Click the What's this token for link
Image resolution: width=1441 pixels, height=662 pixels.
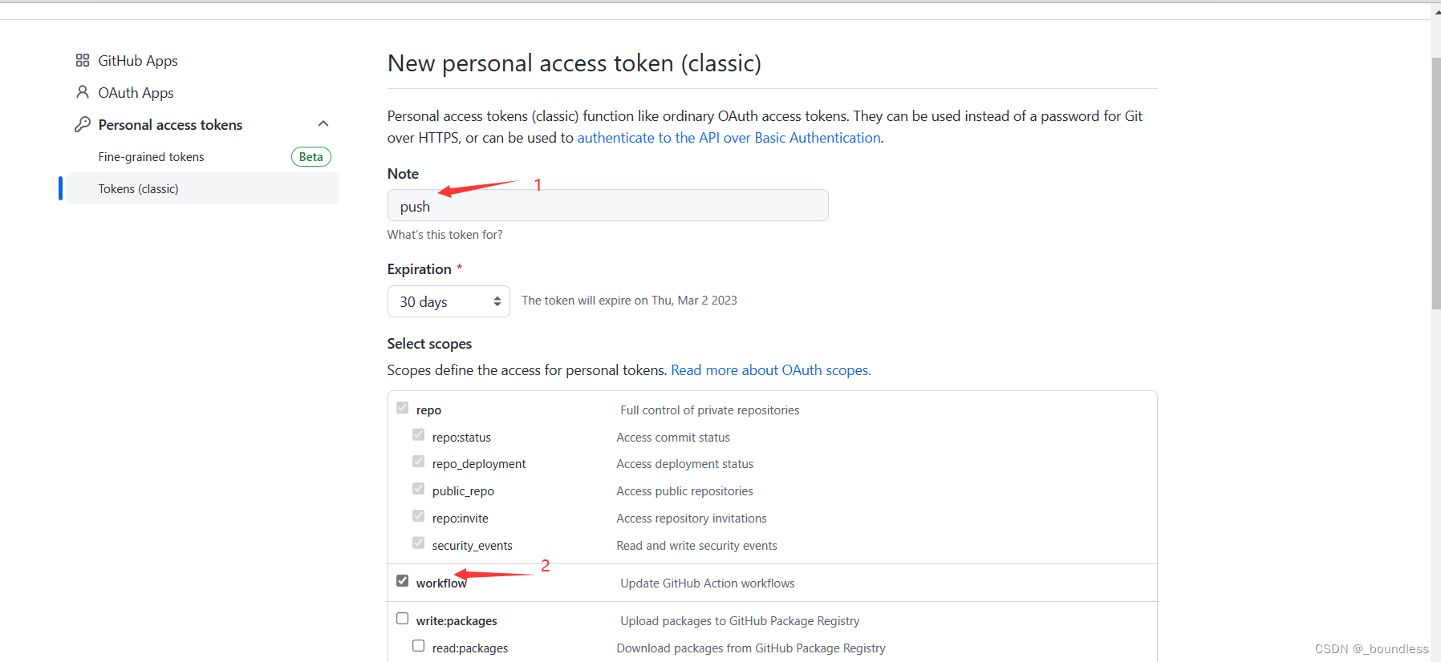pyautogui.click(x=444, y=234)
